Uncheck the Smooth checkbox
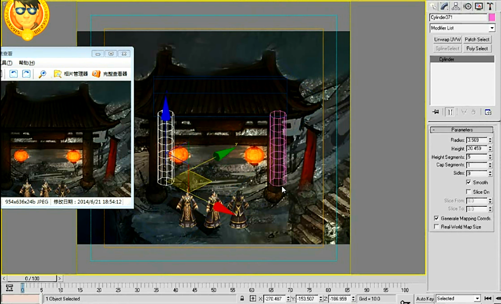501x304 pixels. [x=468, y=182]
